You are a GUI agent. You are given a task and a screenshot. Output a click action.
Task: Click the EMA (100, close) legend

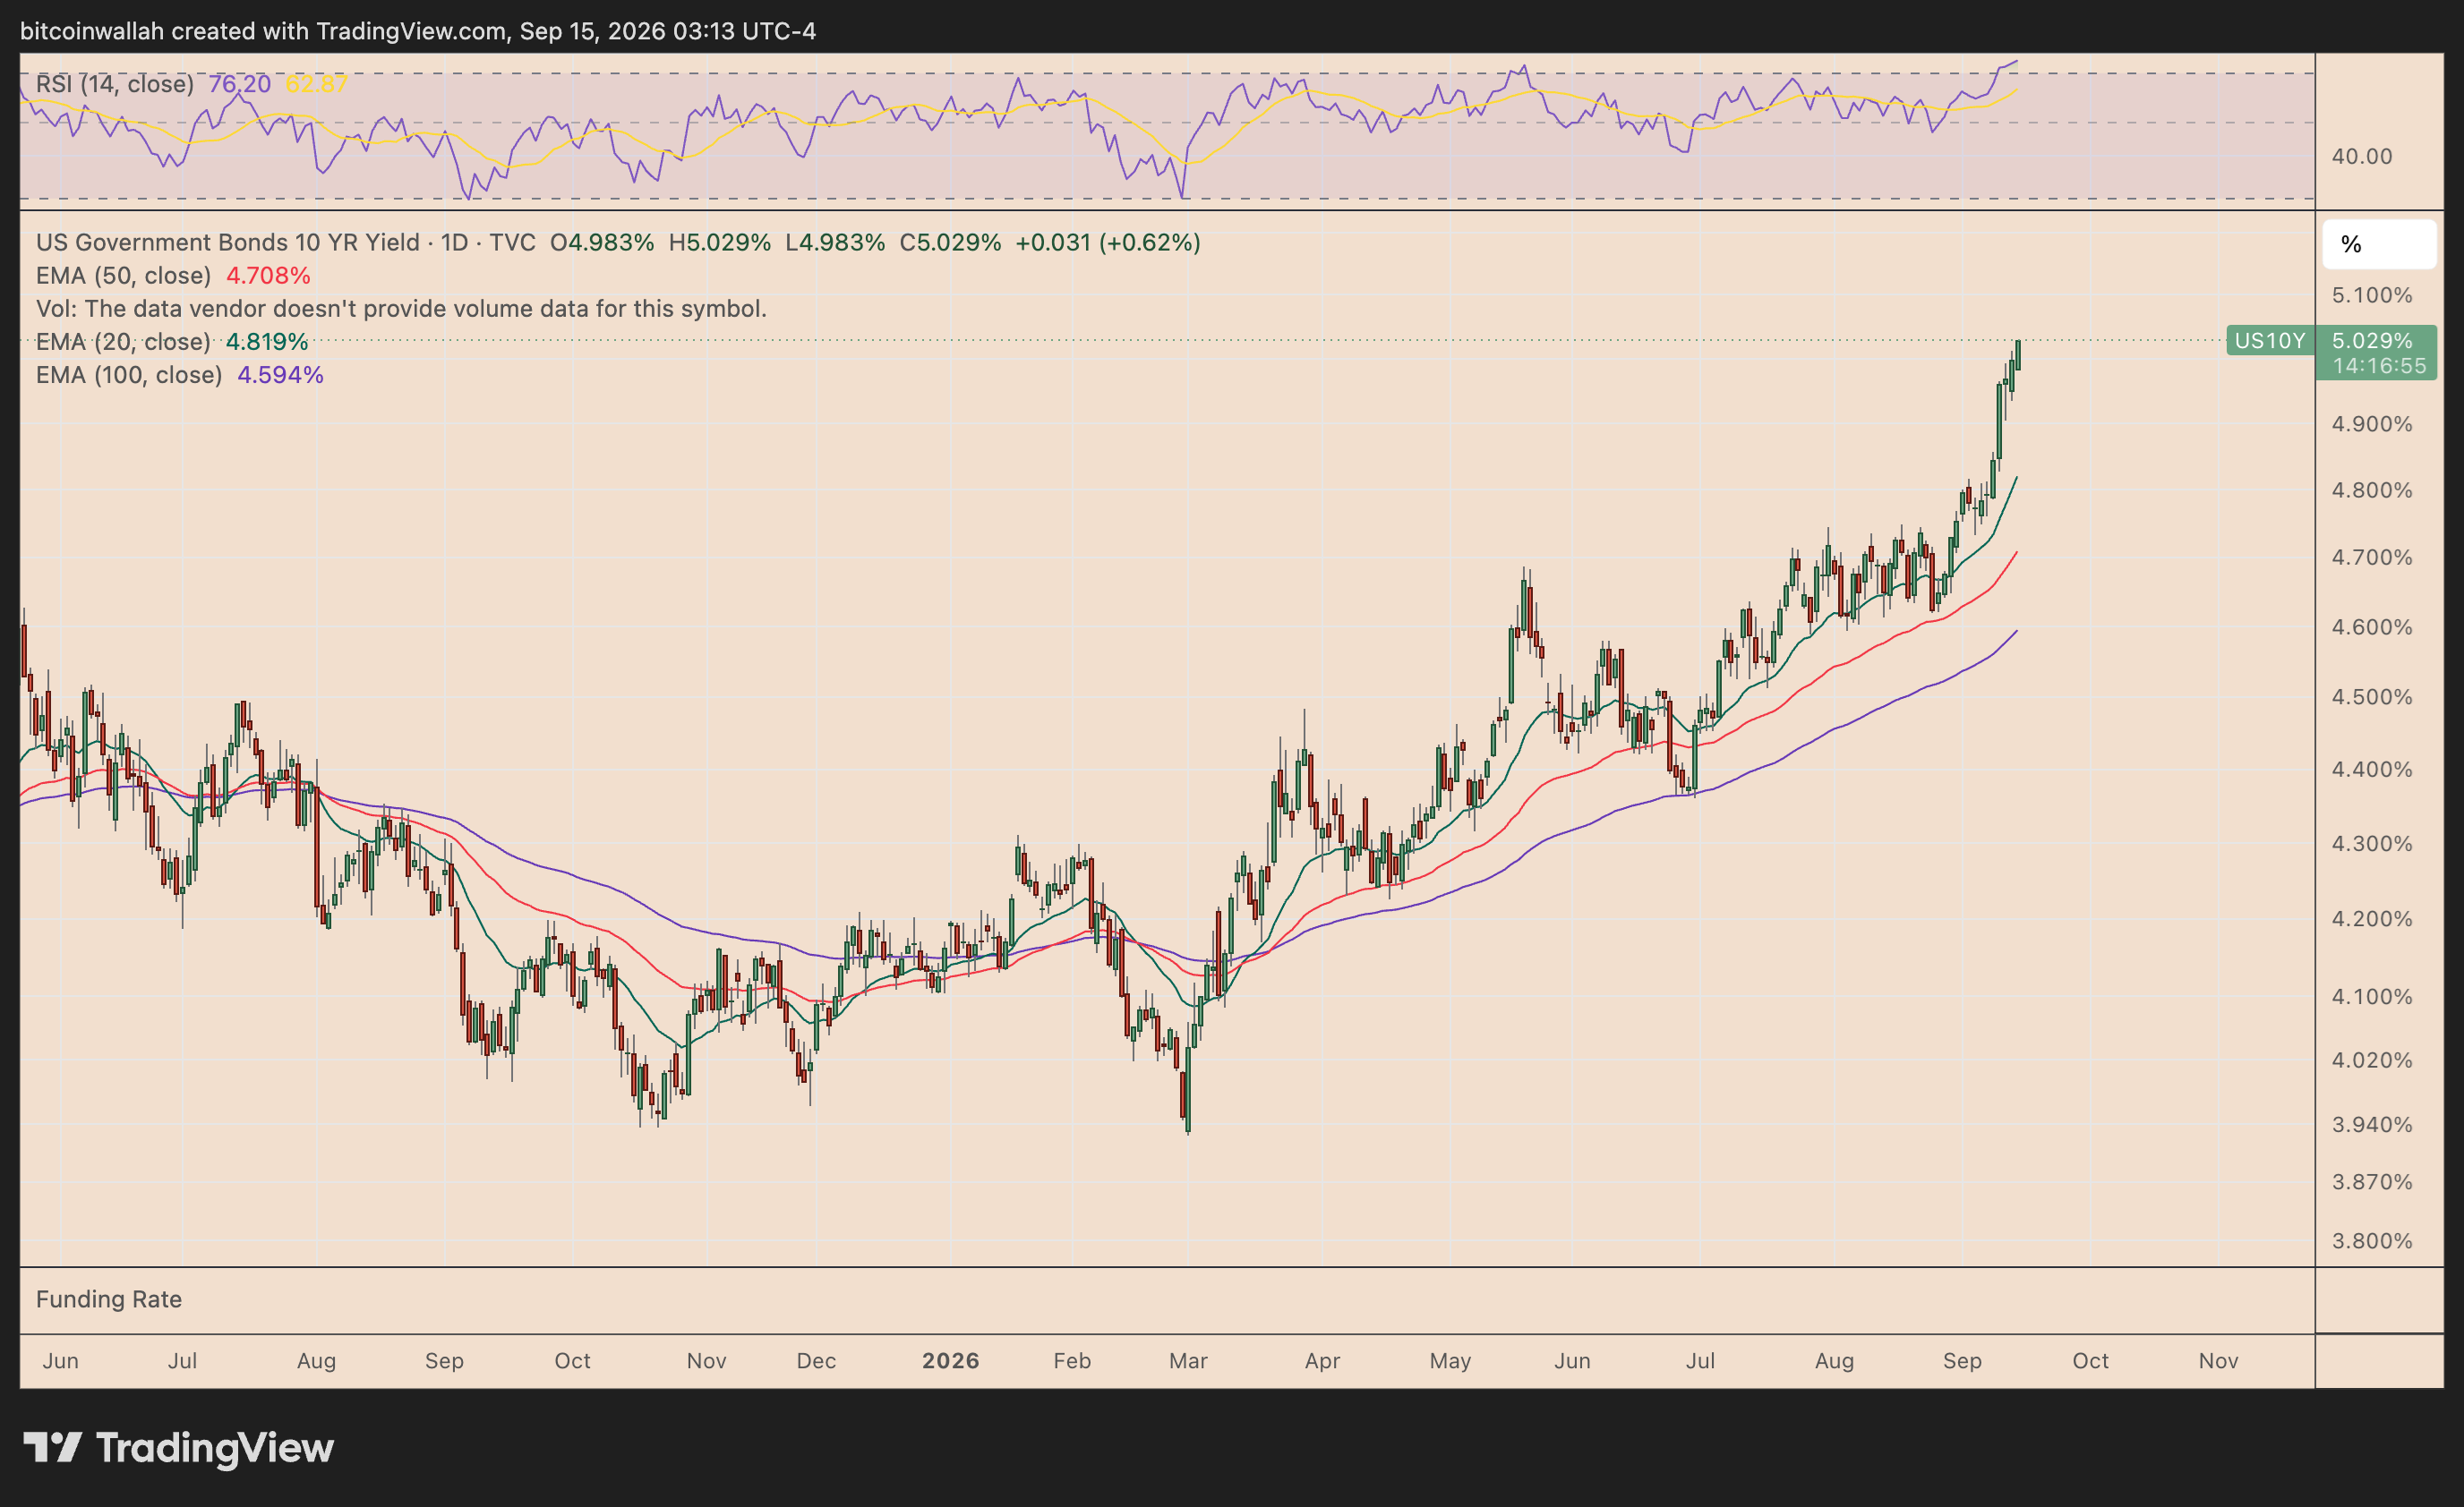click(129, 375)
